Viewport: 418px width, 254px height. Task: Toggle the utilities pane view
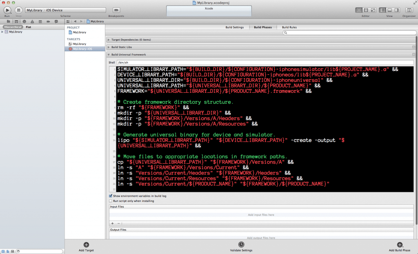(397, 10)
